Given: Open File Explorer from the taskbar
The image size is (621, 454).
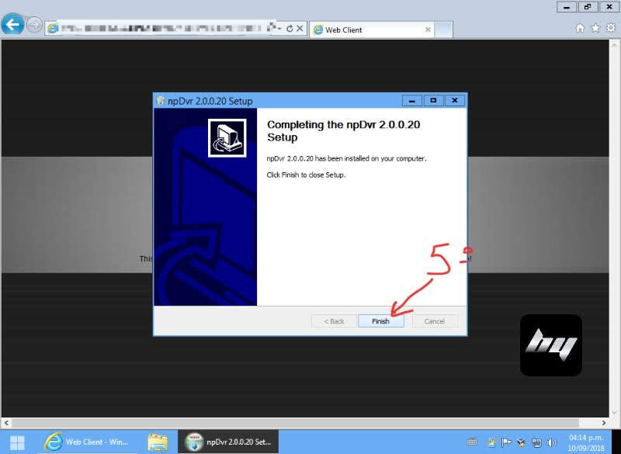Looking at the screenshot, I should (158, 442).
